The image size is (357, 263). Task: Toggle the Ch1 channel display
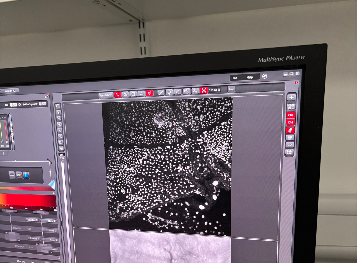[x=291, y=115]
